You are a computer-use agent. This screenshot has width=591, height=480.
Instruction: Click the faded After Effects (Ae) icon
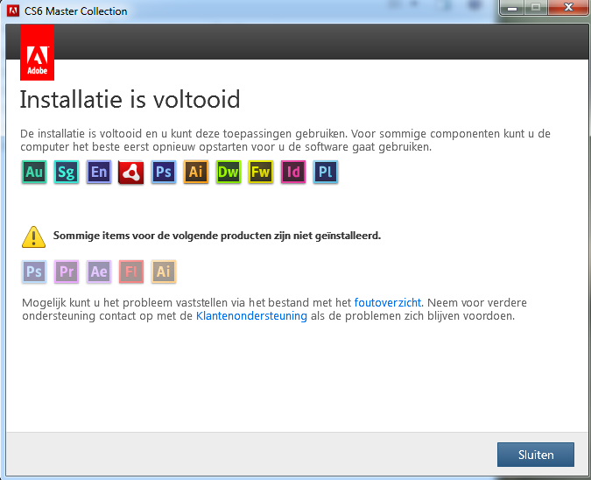point(99,272)
